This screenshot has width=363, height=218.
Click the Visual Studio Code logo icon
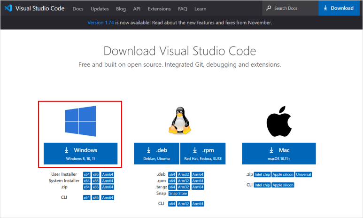click(8, 8)
